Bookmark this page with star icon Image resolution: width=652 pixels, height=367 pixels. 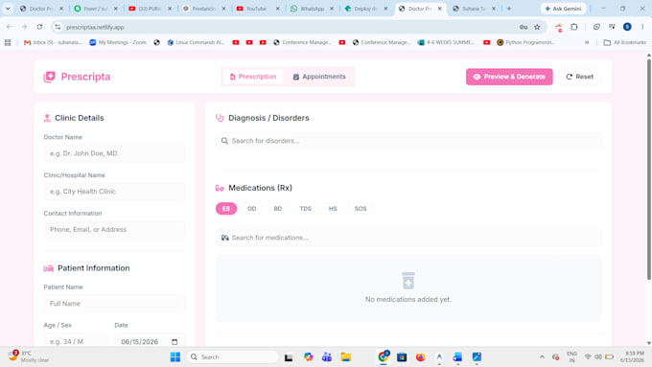(x=537, y=27)
